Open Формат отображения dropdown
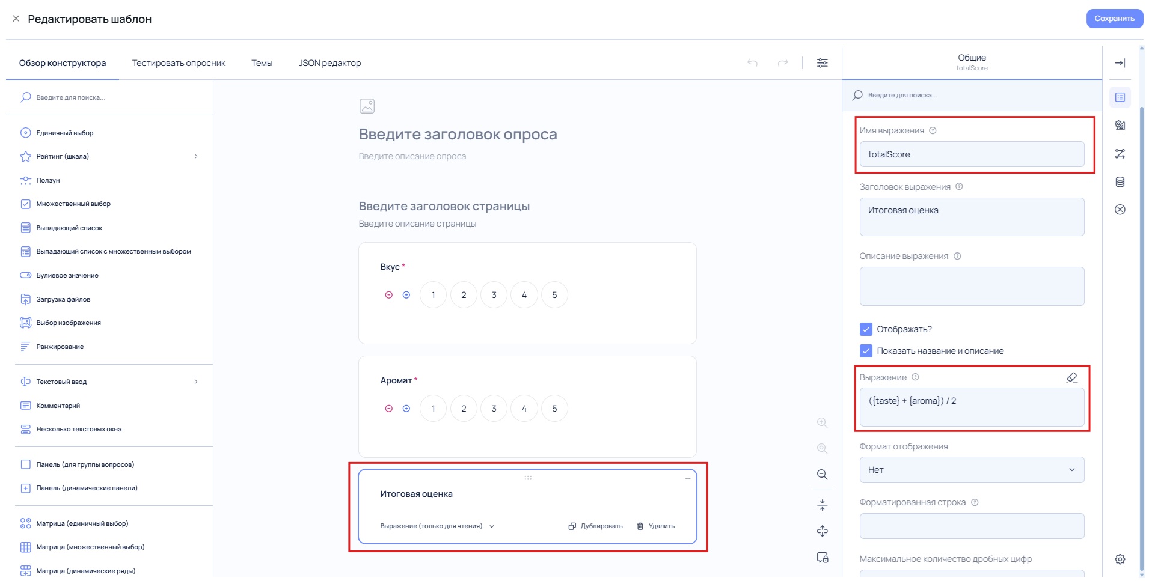The image size is (1149, 581). [x=972, y=470]
